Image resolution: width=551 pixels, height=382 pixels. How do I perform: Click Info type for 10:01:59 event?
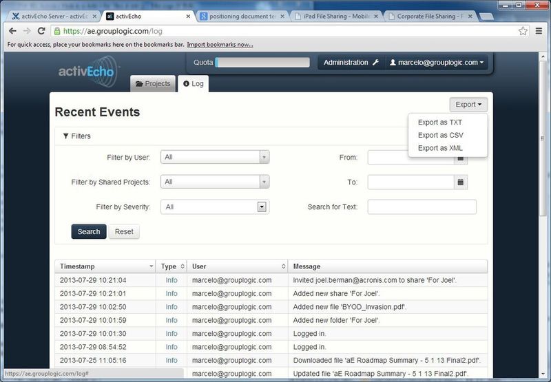171,320
